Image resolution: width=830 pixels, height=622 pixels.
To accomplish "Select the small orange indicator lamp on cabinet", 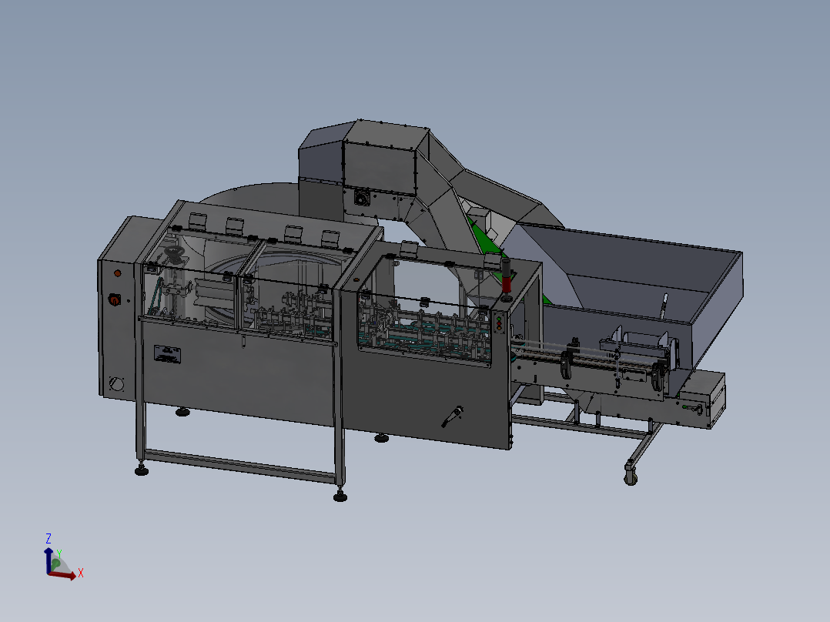I will coord(118,273).
